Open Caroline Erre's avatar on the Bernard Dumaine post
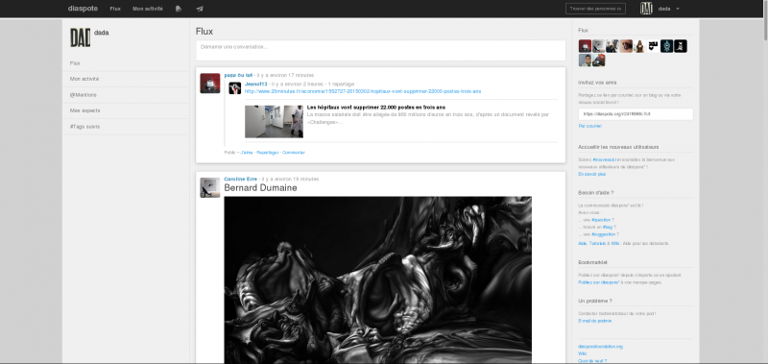This screenshot has height=364, width=768. tap(210, 187)
